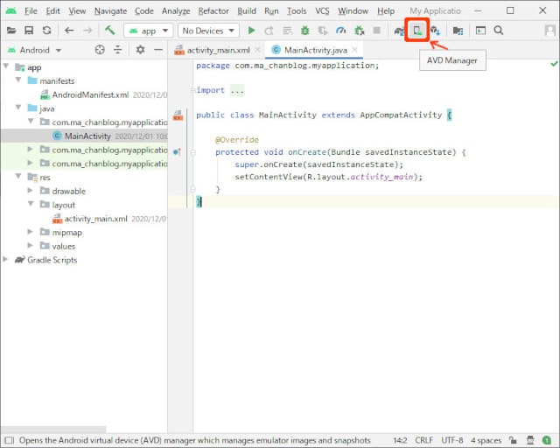Click Collapse All icon in project panel
The height and width of the screenshot is (448, 560).
[x=117, y=50]
